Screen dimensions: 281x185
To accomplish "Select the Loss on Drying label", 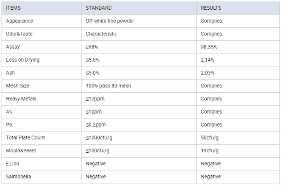I will [x=23, y=60].
